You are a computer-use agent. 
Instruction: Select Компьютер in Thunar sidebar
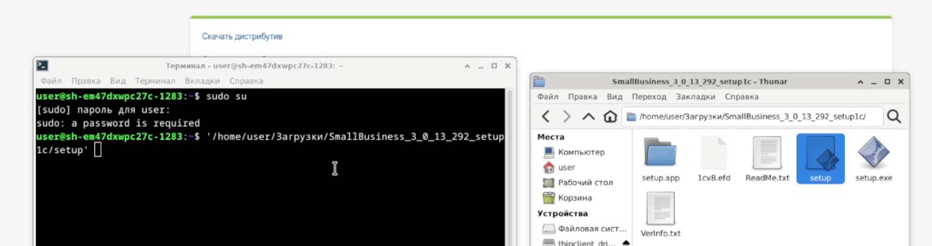click(x=574, y=152)
